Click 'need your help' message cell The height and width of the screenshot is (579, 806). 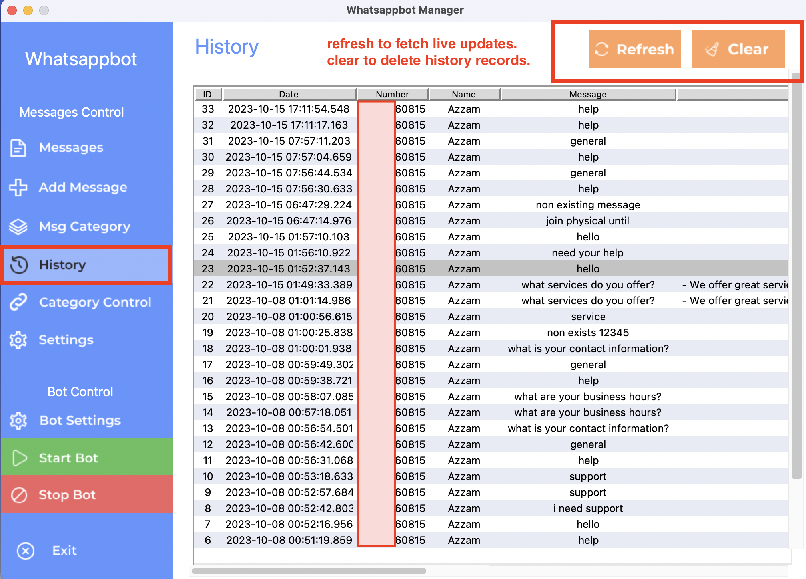[588, 253]
